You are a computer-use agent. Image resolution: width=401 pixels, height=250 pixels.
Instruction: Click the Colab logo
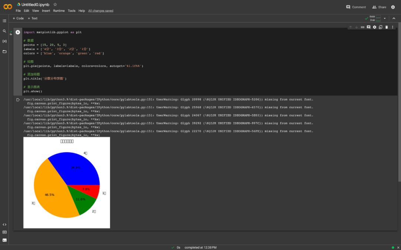(8, 7)
